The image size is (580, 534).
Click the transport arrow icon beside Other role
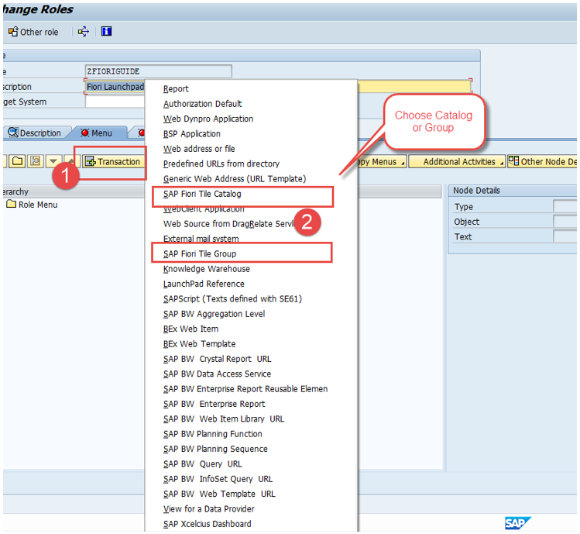point(84,32)
